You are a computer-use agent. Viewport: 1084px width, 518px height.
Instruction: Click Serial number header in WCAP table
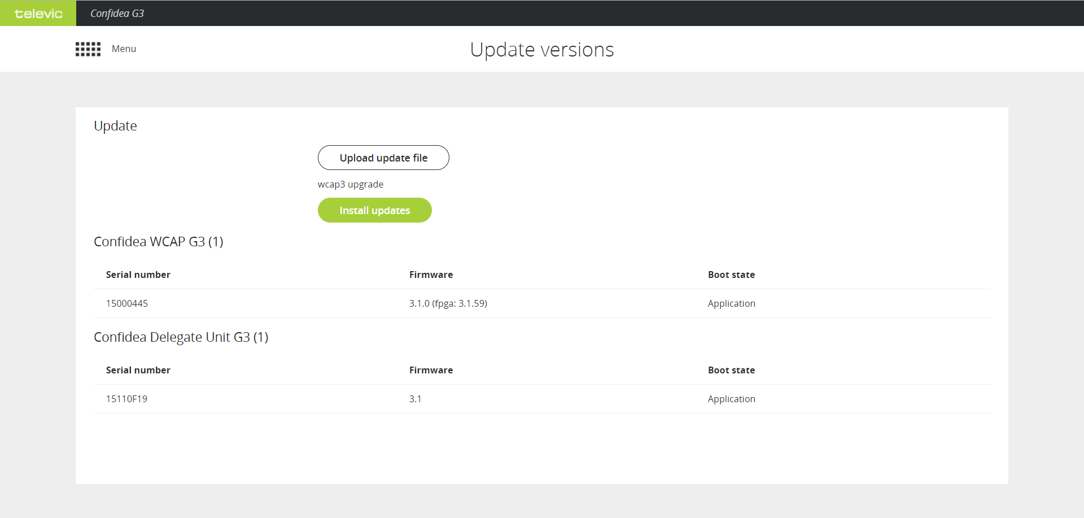(x=138, y=275)
